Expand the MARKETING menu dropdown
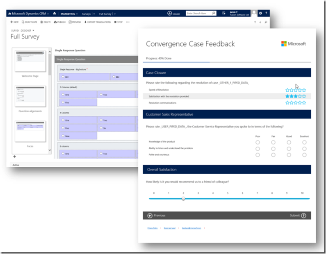This screenshot has height=254, width=326. (77, 14)
